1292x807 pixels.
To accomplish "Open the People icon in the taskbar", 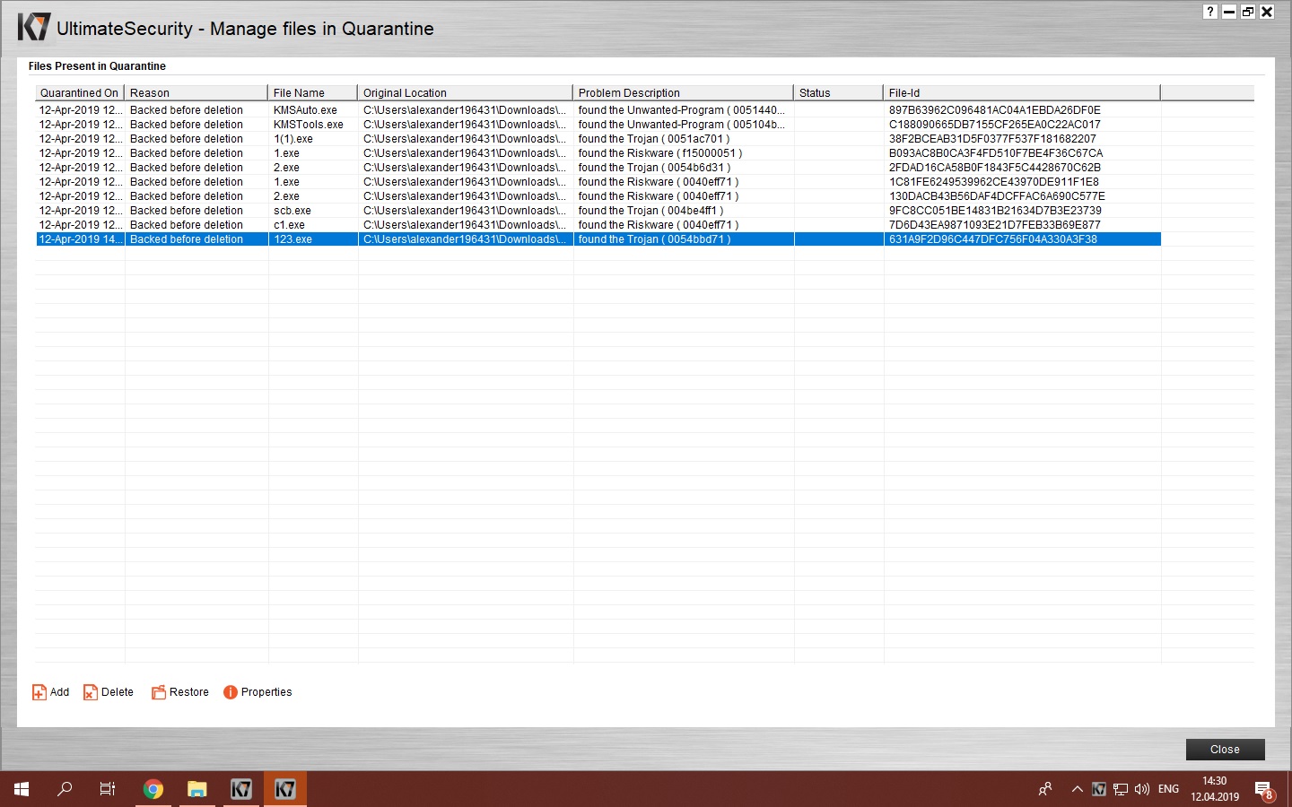I will (1045, 789).
